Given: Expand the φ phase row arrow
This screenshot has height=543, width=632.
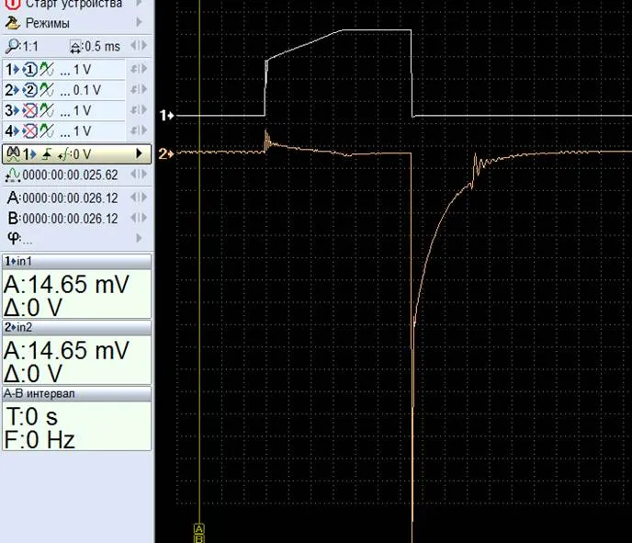Looking at the screenshot, I should click(x=139, y=238).
